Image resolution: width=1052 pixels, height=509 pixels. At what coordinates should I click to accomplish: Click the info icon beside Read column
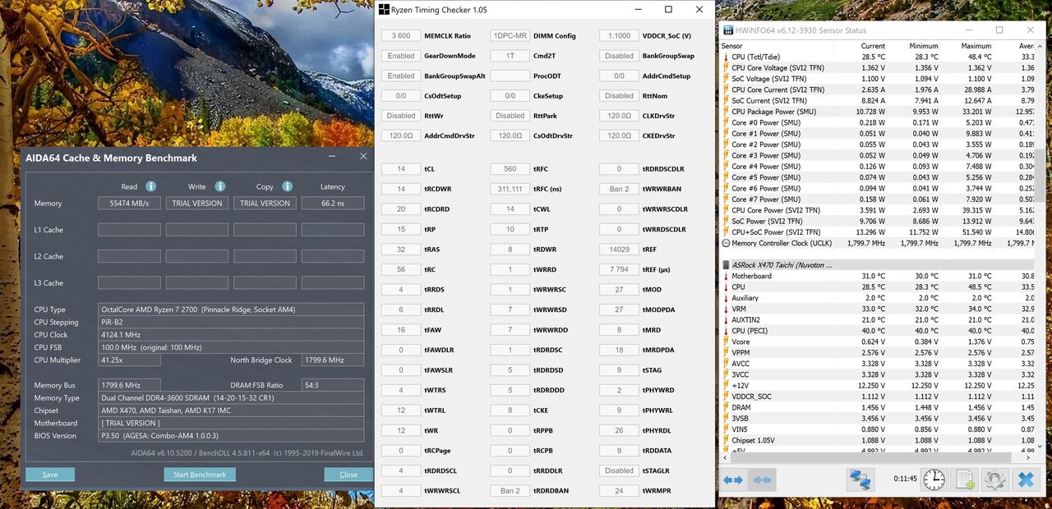(x=151, y=186)
